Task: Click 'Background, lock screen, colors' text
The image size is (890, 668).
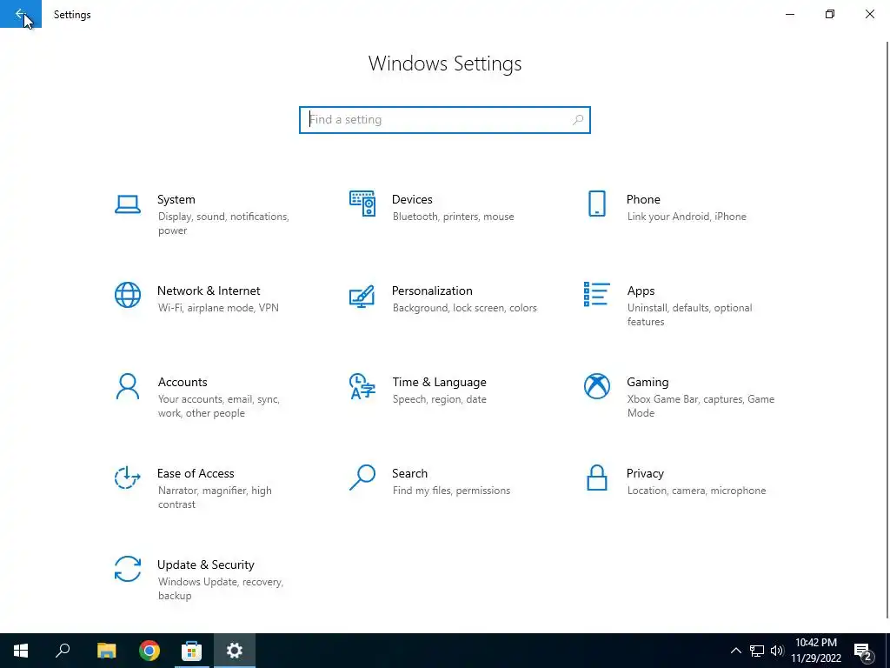Action: click(x=464, y=308)
